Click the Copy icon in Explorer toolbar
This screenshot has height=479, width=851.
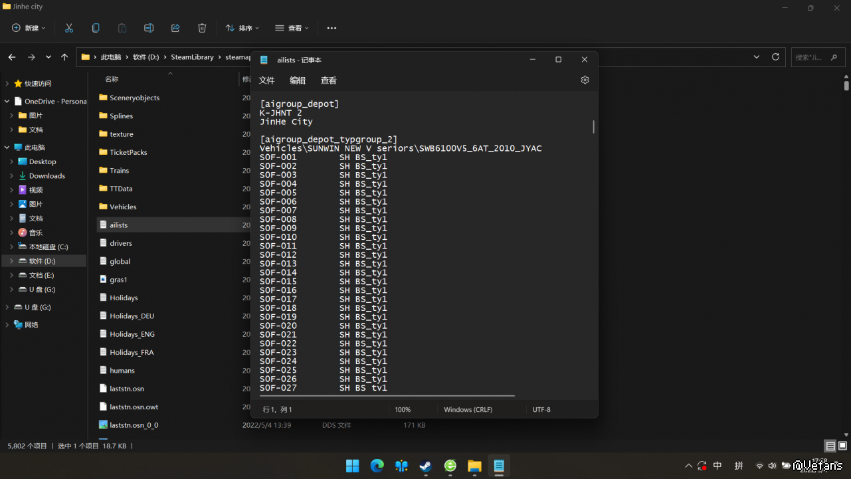(x=96, y=28)
